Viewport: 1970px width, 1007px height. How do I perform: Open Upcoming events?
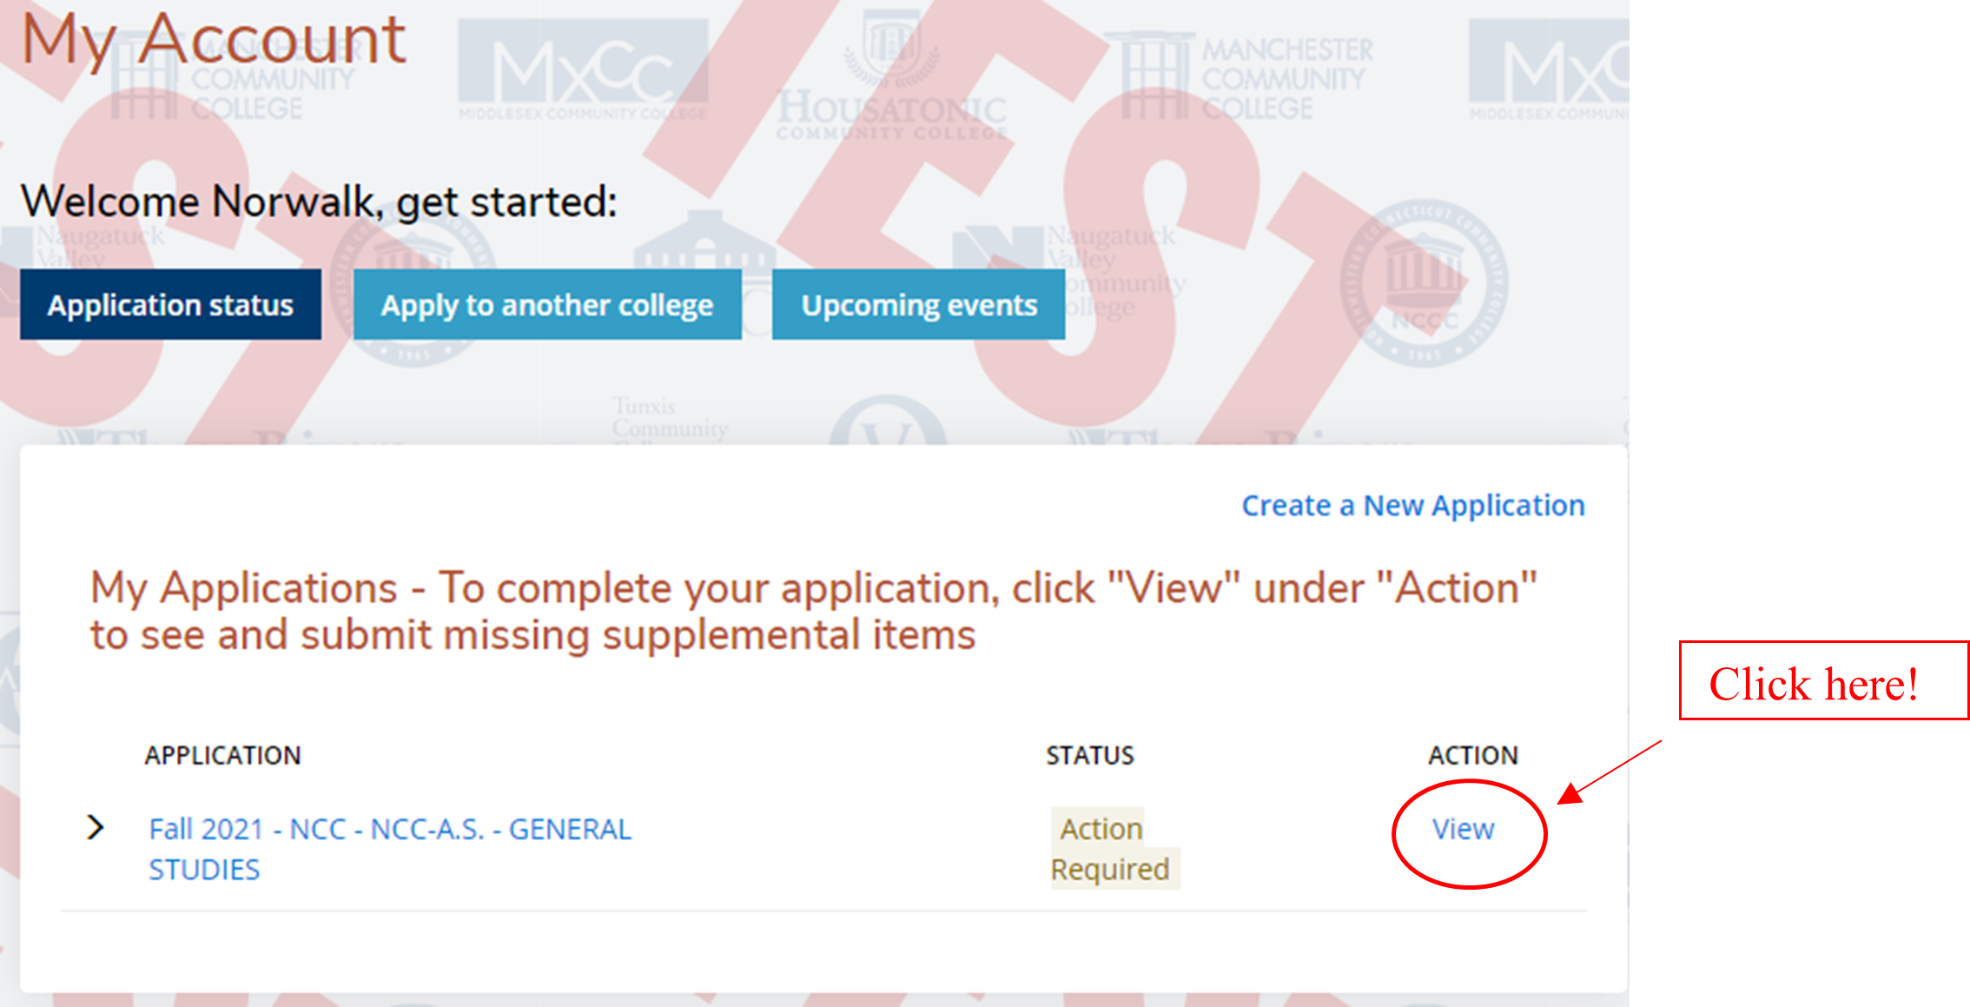[x=918, y=305]
